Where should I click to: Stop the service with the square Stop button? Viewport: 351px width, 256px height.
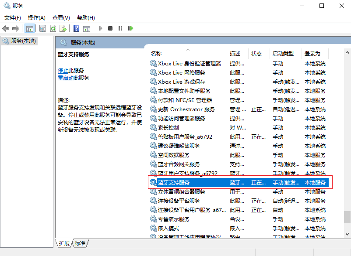pyautogui.click(x=110, y=28)
